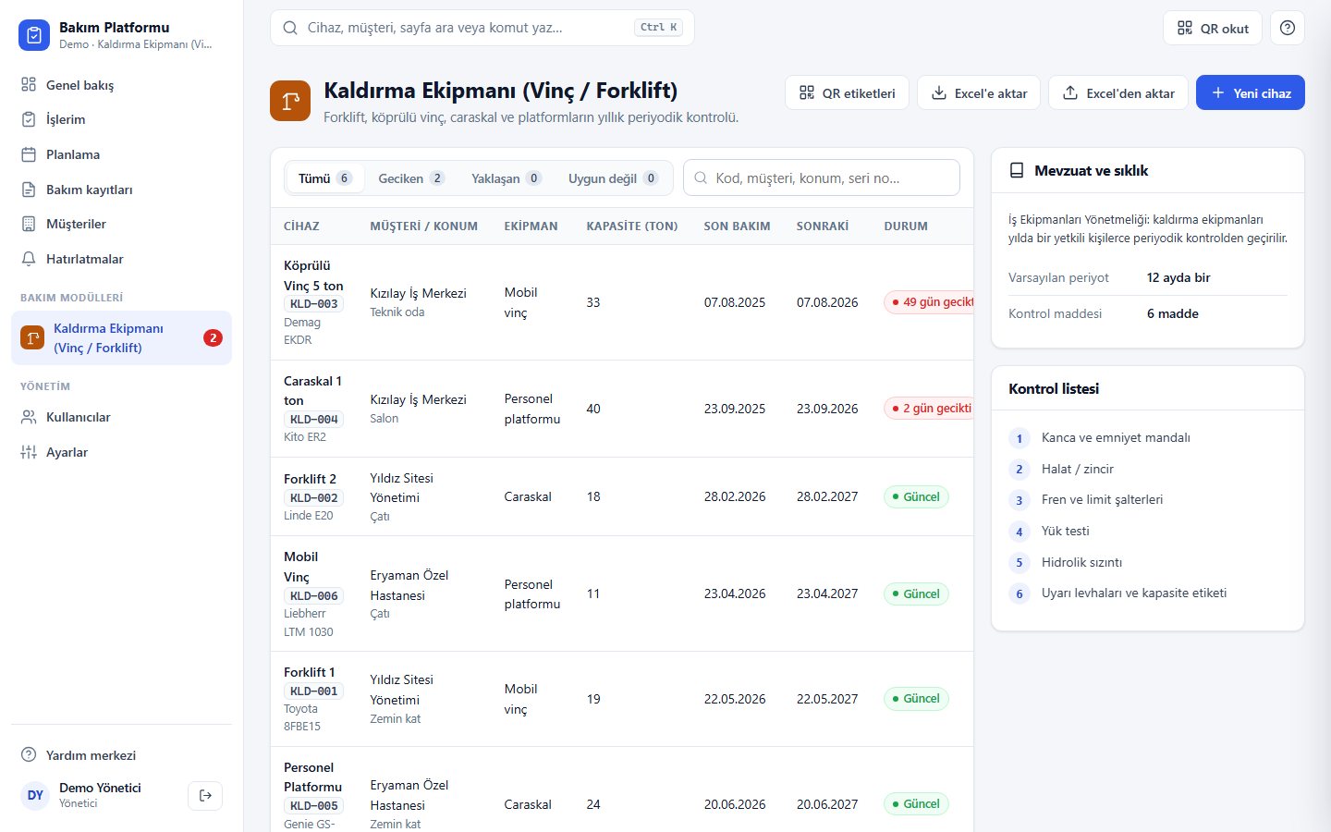The width and height of the screenshot is (1331, 832).
Task: Open QR etiketleri button
Action: click(848, 92)
